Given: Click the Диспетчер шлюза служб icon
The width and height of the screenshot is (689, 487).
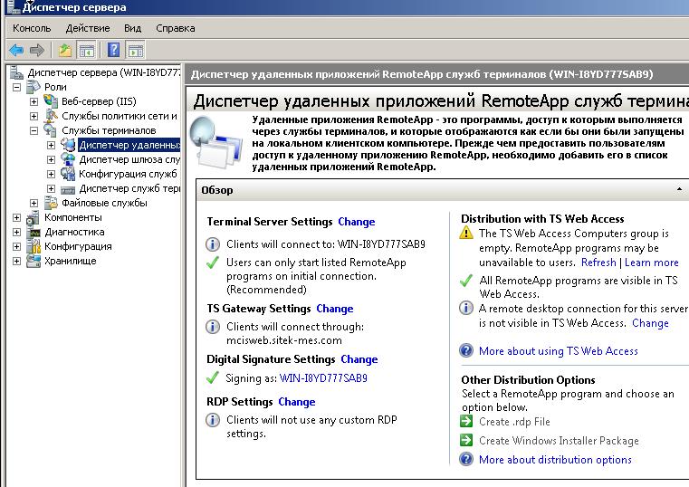Looking at the screenshot, I should 68,159.
